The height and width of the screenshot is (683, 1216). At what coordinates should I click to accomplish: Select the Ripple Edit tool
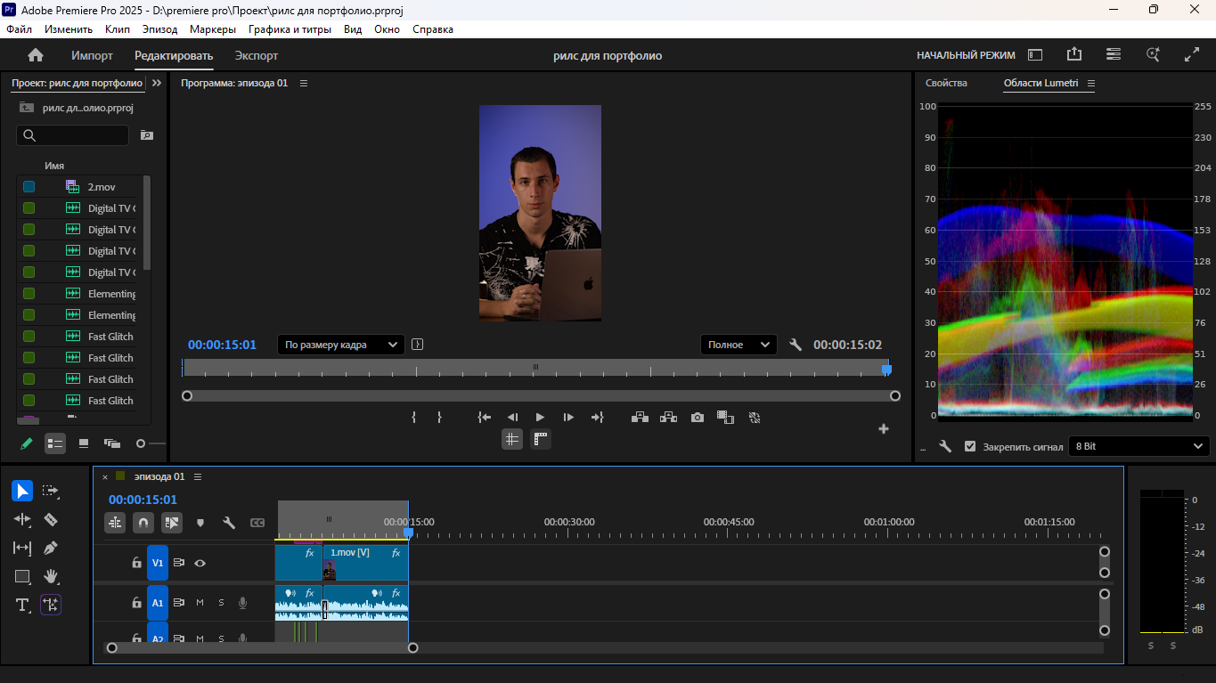coord(22,519)
